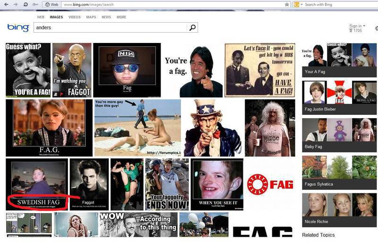Open the NEWS tab
The height and width of the screenshot is (251, 378).
[106, 17]
